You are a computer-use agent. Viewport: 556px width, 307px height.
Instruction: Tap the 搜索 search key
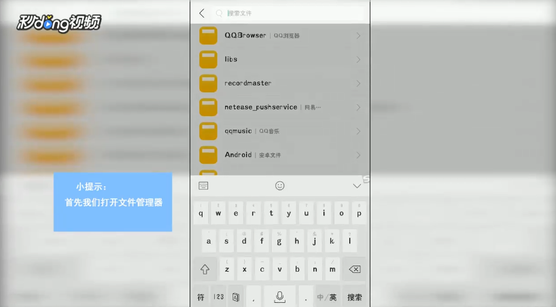point(355,297)
